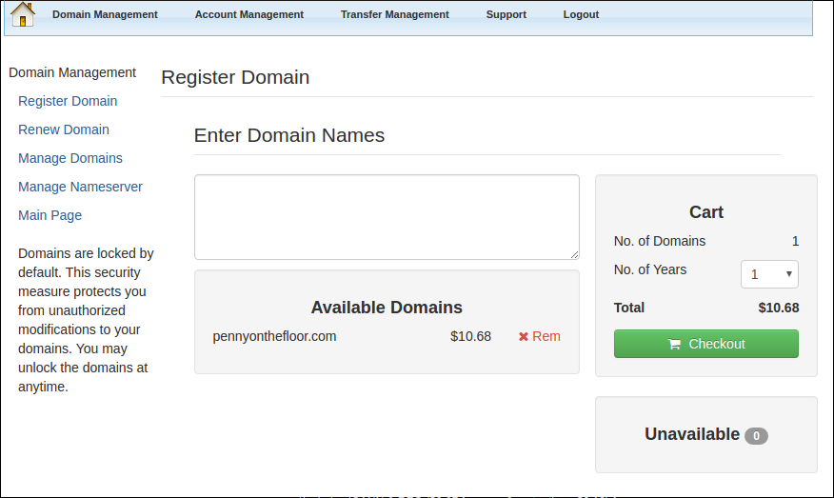This screenshot has height=498, width=834.
Task: Focus the domain names text area
Action: pyautogui.click(x=387, y=217)
